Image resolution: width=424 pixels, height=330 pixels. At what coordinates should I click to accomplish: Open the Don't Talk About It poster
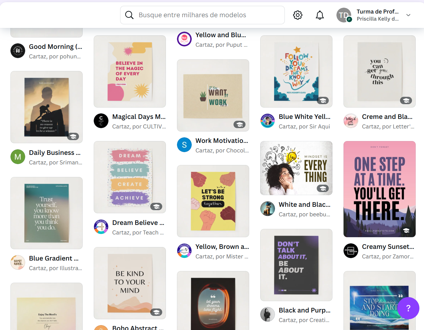point(296,265)
